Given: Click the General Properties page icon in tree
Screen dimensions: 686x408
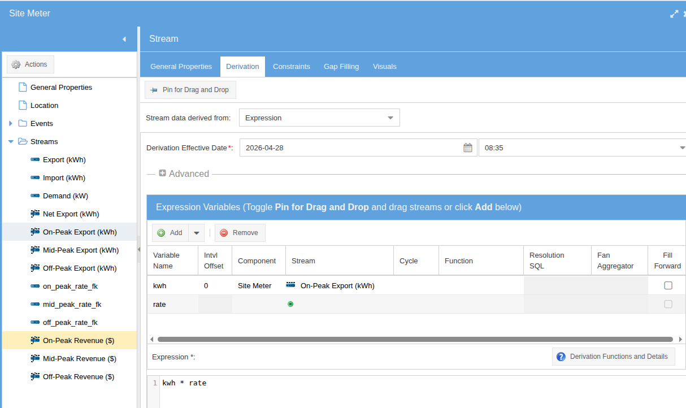Looking at the screenshot, I should pyautogui.click(x=23, y=87).
